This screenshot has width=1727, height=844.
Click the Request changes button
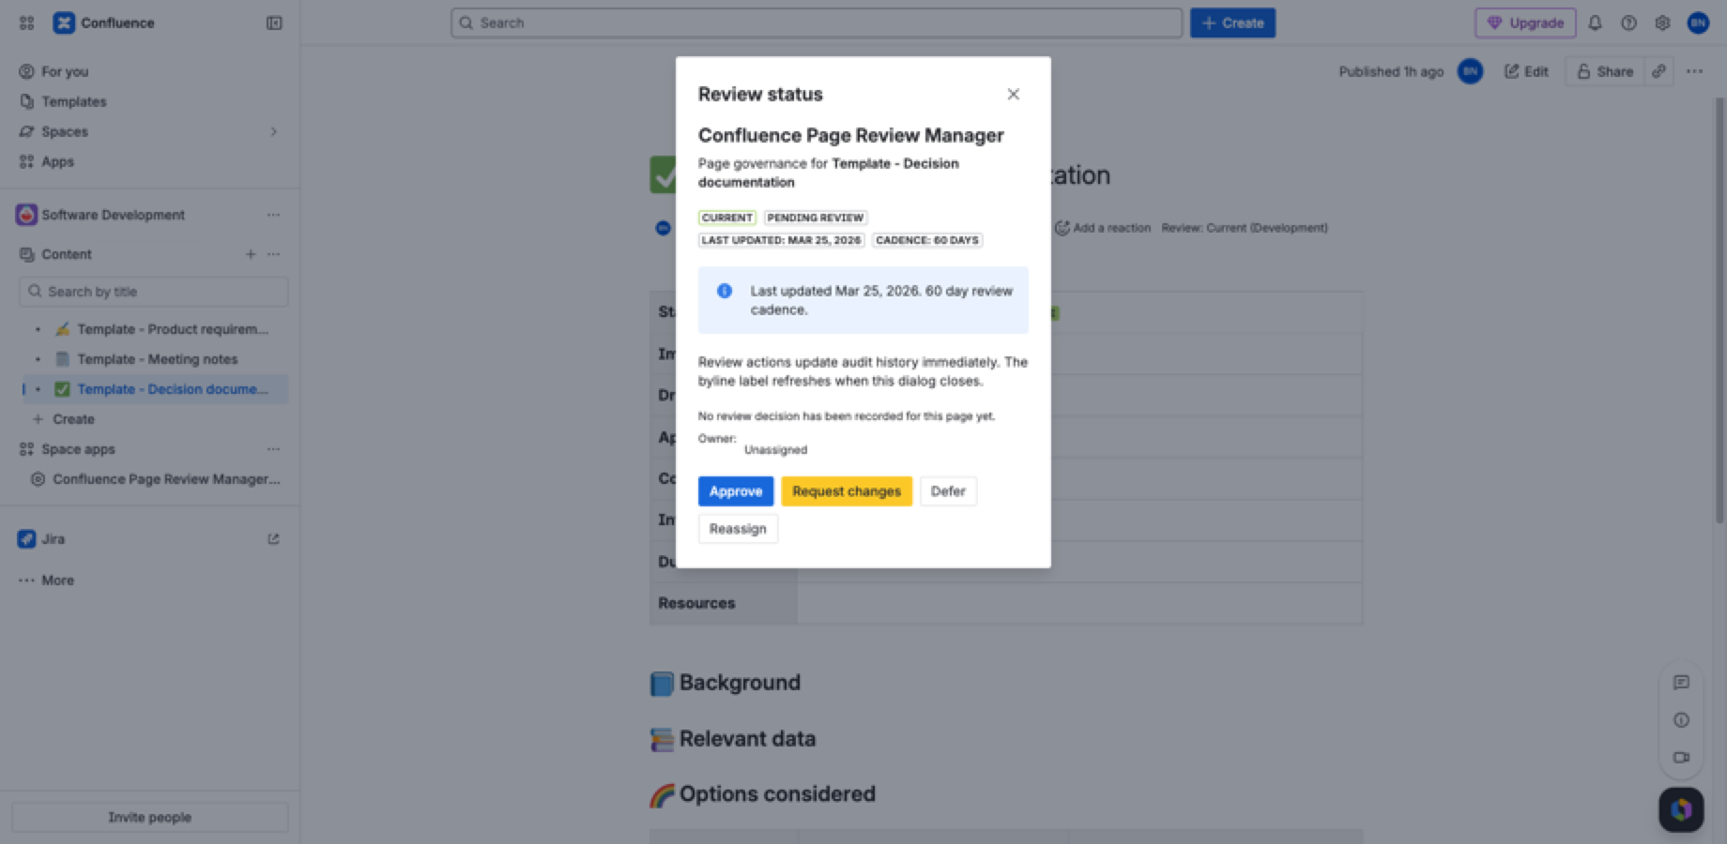846,490
